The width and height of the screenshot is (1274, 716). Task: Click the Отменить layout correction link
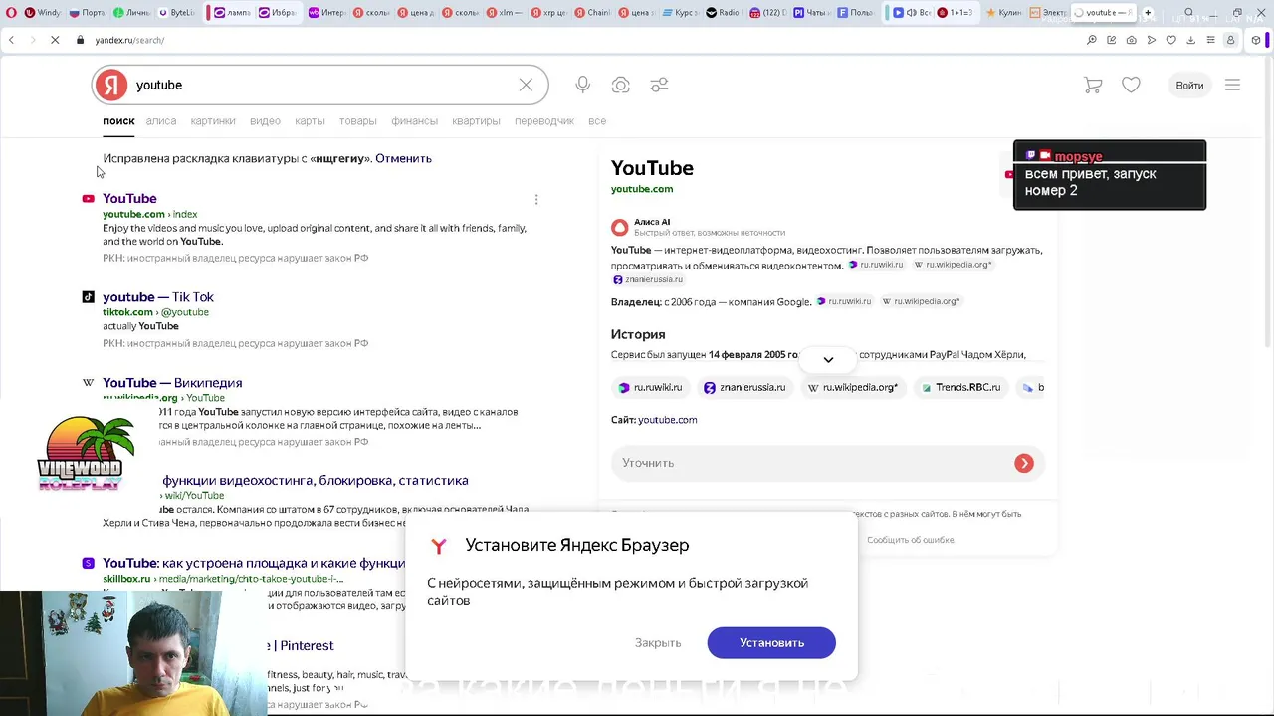click(x=403, y=158)
